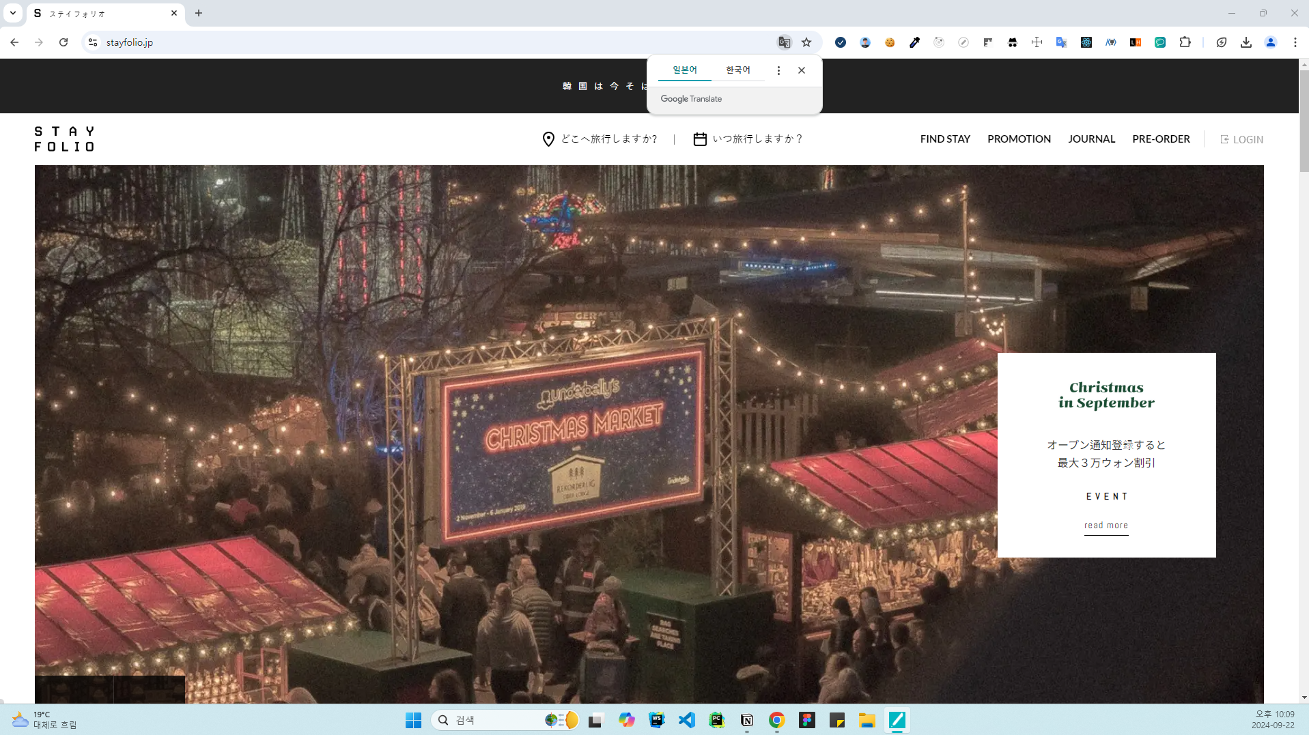Open the Chrome profile avatar
The image size is (1309, 735).
point(1271,42)
